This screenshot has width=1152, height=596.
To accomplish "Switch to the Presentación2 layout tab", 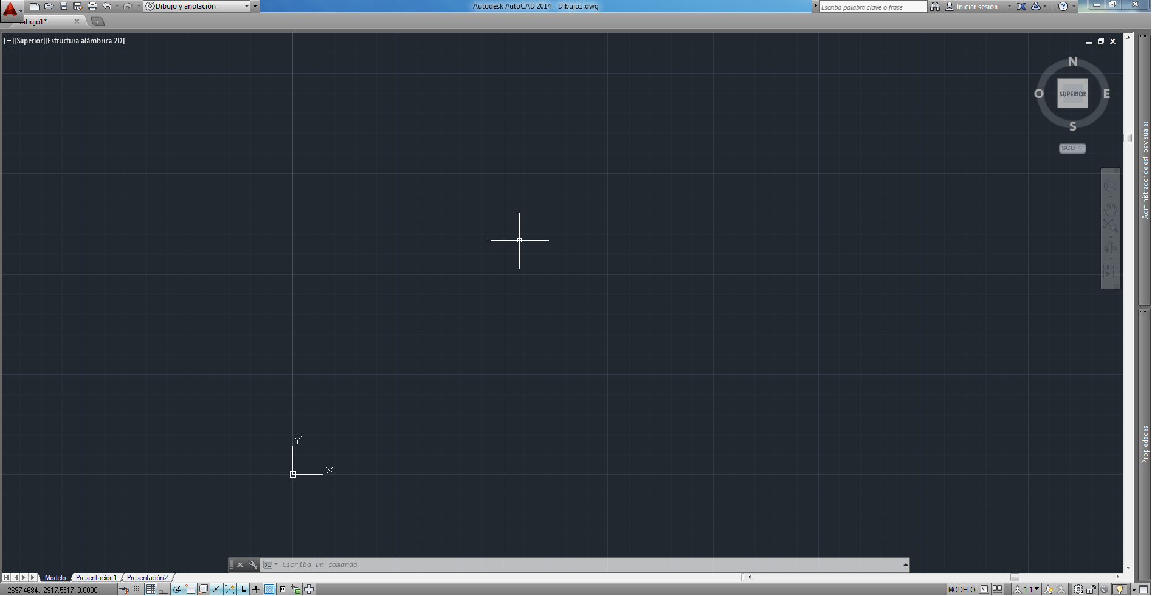I will [x=147, y=578].
